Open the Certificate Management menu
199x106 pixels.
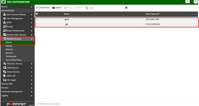12,91
